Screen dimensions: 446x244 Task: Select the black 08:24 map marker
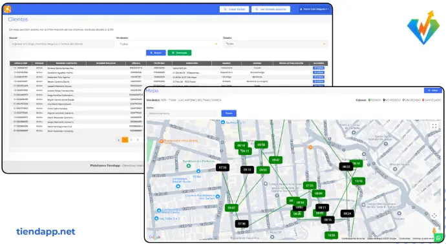click(347, 213)
